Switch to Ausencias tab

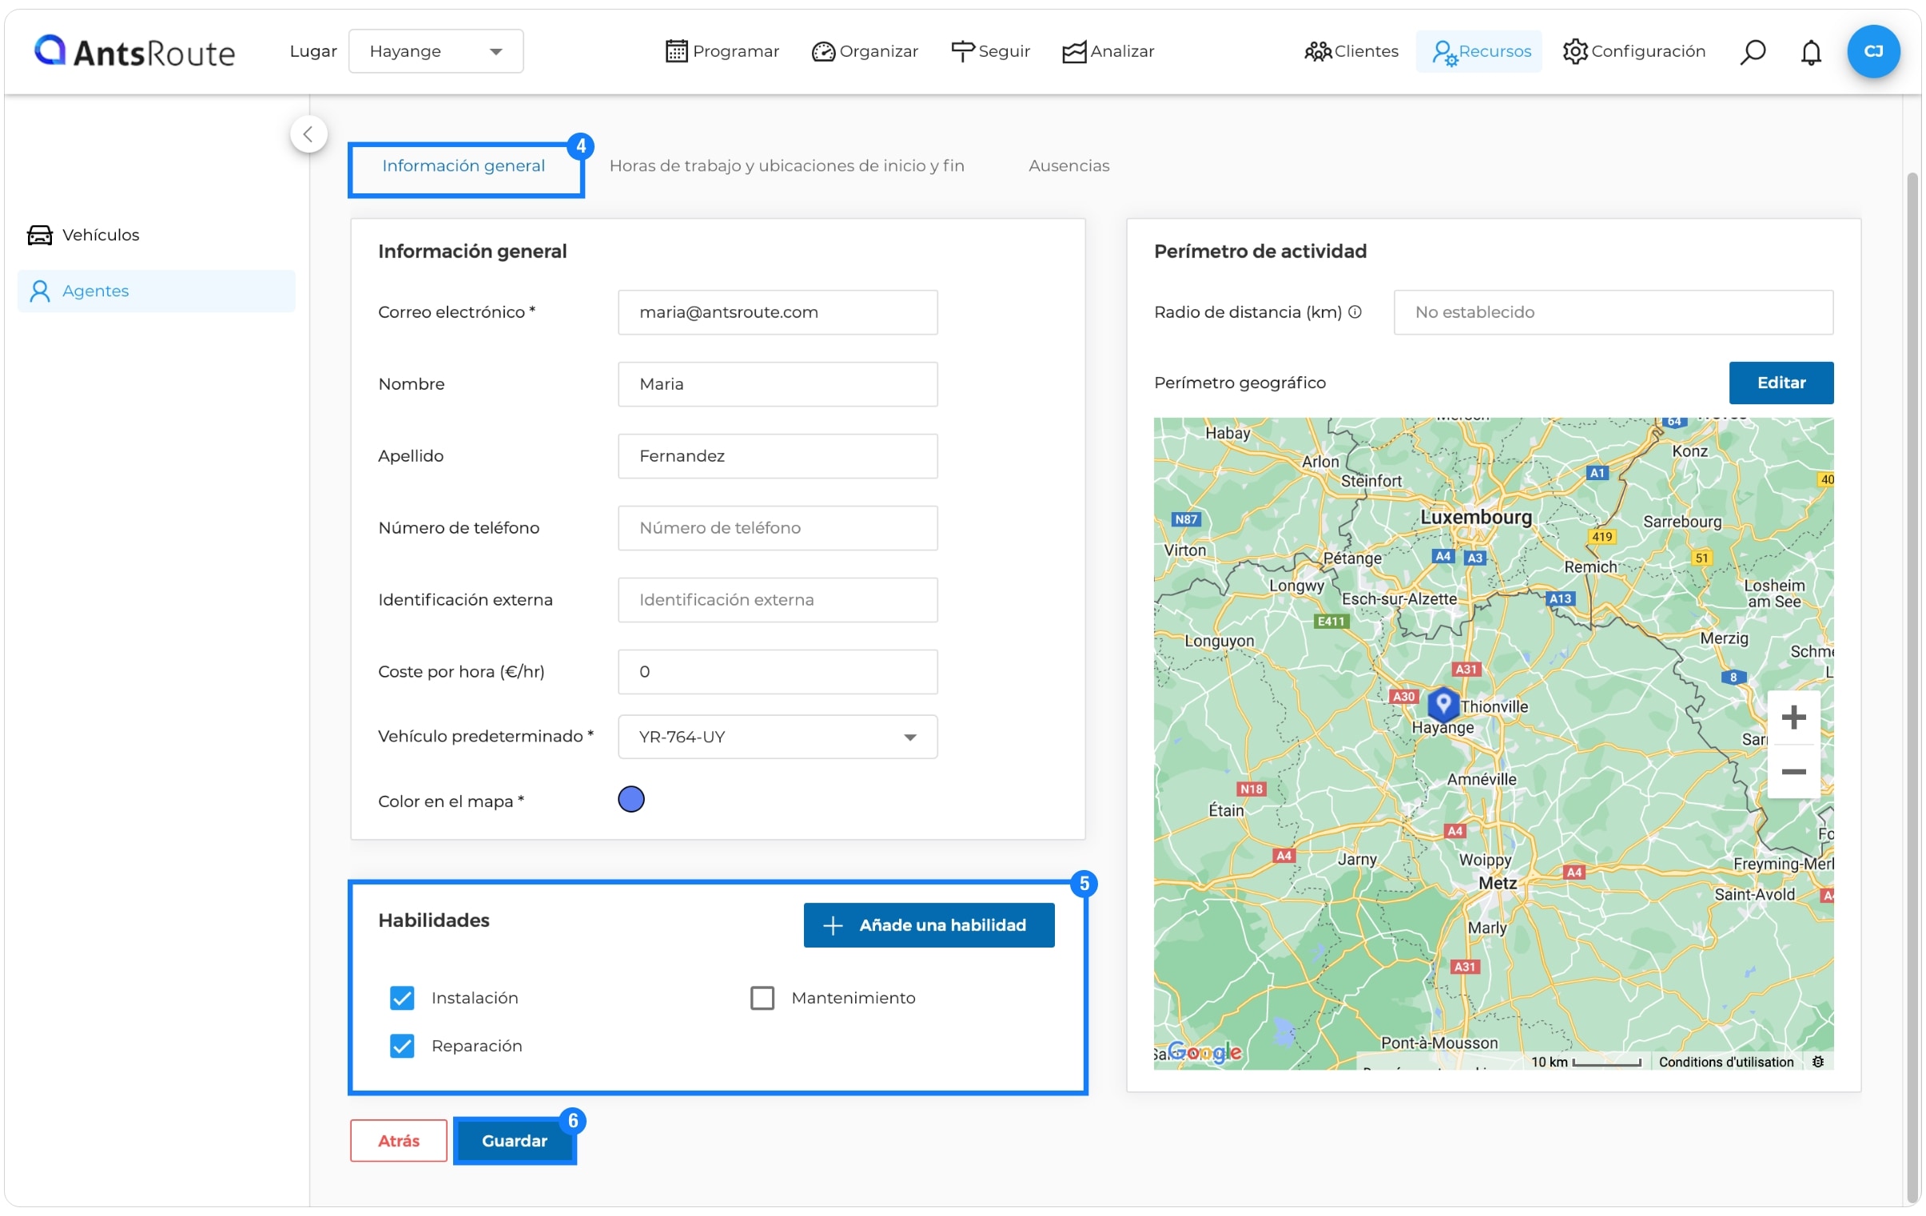tap(1068, 165)
